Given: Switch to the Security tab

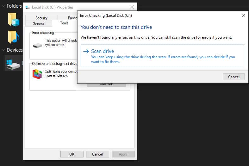Looking at the screenshot, I should [41, 18].
